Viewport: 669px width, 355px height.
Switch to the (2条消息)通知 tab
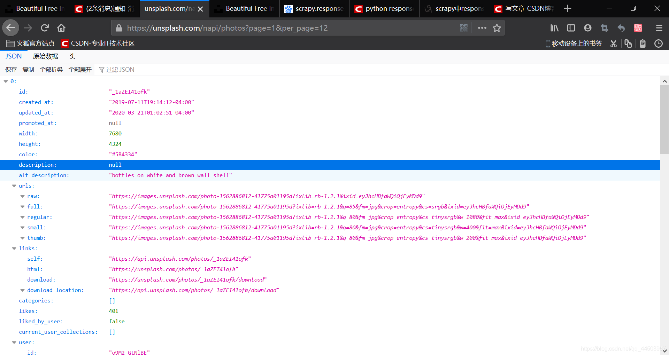tap(105, 9)
